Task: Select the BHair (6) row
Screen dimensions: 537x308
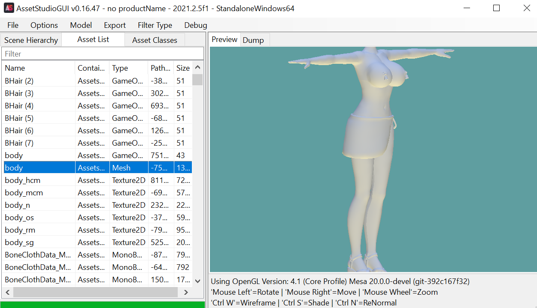Action: point(97,131)
